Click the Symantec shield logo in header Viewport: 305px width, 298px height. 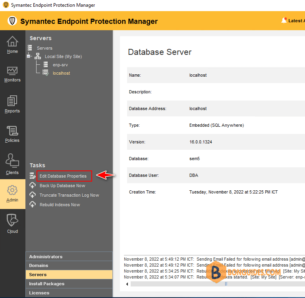click(x=12, y=21)
